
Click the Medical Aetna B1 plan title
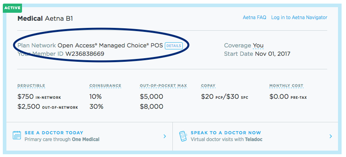(45, 19)
